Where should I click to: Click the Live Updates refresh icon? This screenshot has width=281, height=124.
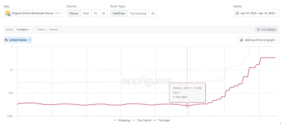(258, 29)
